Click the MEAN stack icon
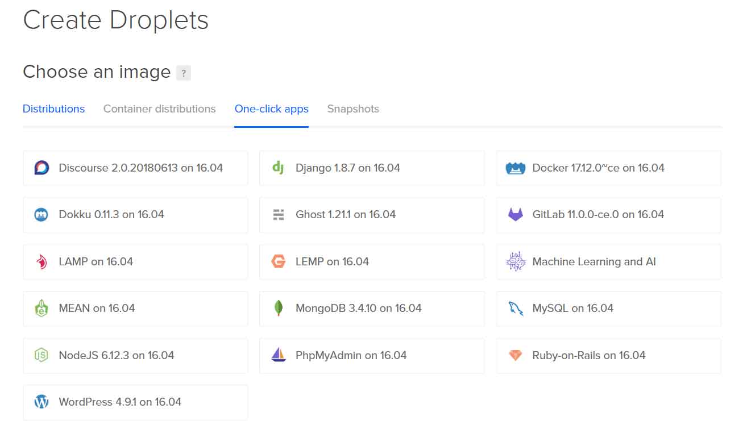747x421 pixels. [41, 309]
